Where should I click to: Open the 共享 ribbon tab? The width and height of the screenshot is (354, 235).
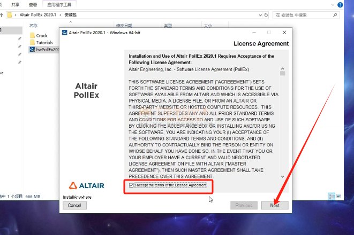pyautogui.click(x=16, y=5)
